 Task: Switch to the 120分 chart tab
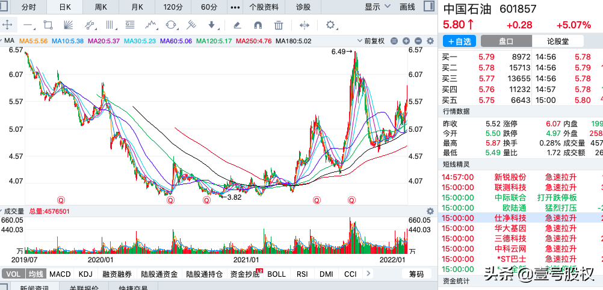(x=173, y=7)
